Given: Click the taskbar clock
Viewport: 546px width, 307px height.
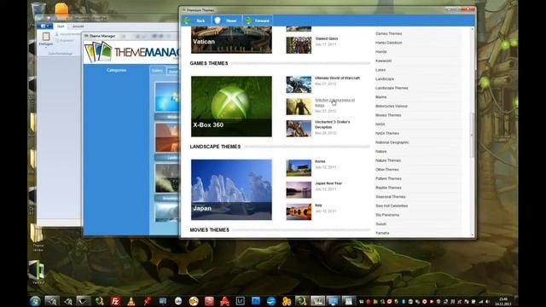Looking at the screenshot, I should click(x=503, y=301).
